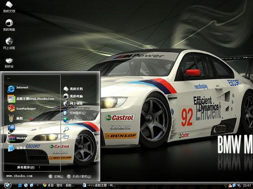Image resolution: width=253 pixels, height=189 pixels.
Task: Click the BMW start button on taskbar
Action: [7, 185]
